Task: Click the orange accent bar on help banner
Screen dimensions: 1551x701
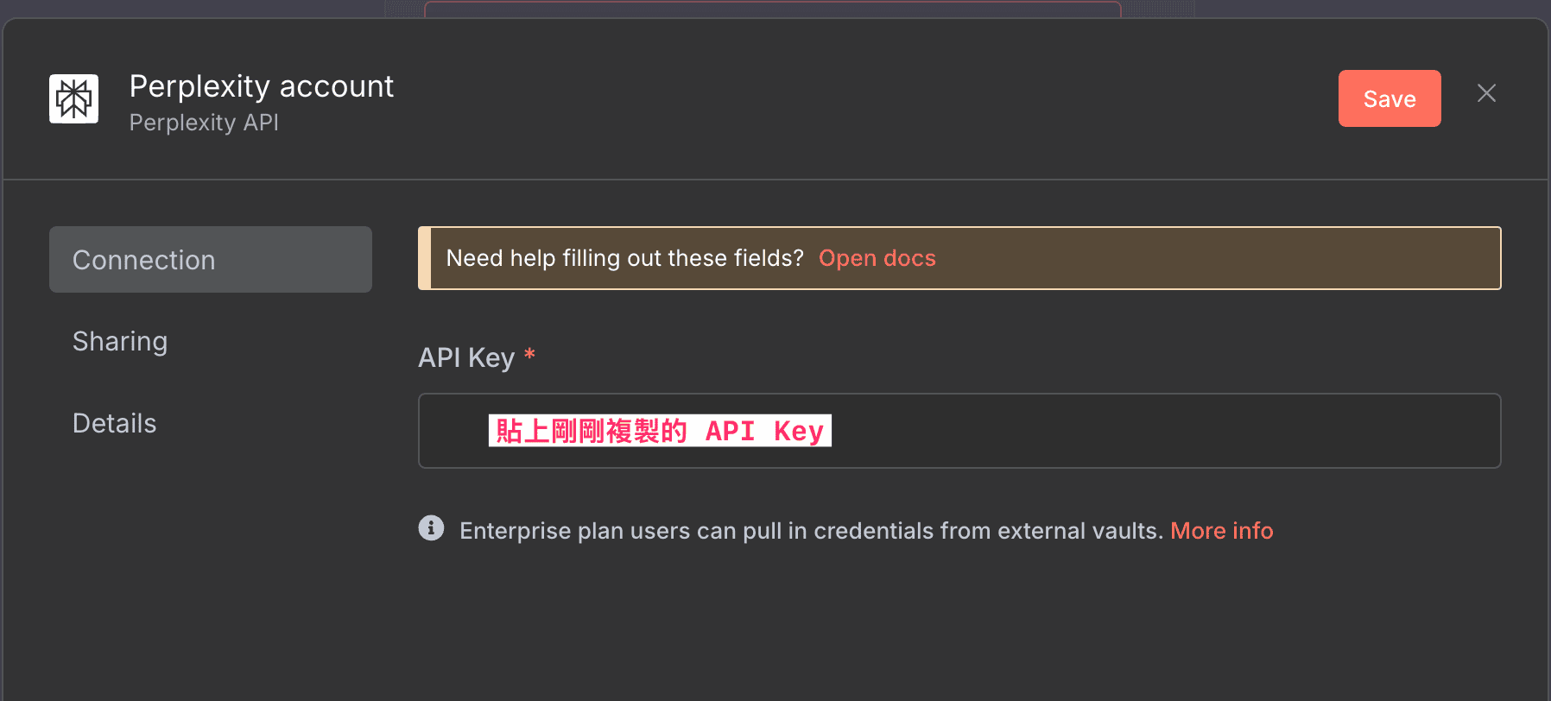Action: pyautogui.click(x=423, y=257)
